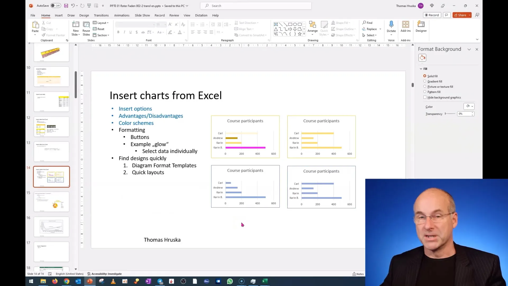The width and height of the screenshot is (508, 286).
Task: Expand the Layout dropdown in Slides group
Action: click(102, 23)
